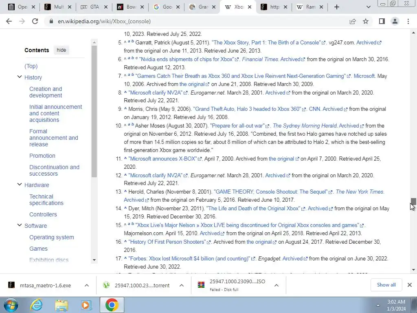Go to the Controllers section
Viewport: 417px width, 313px height.
(x=43, y=214)
